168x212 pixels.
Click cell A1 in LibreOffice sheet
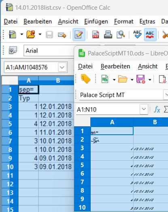(112, 131)
